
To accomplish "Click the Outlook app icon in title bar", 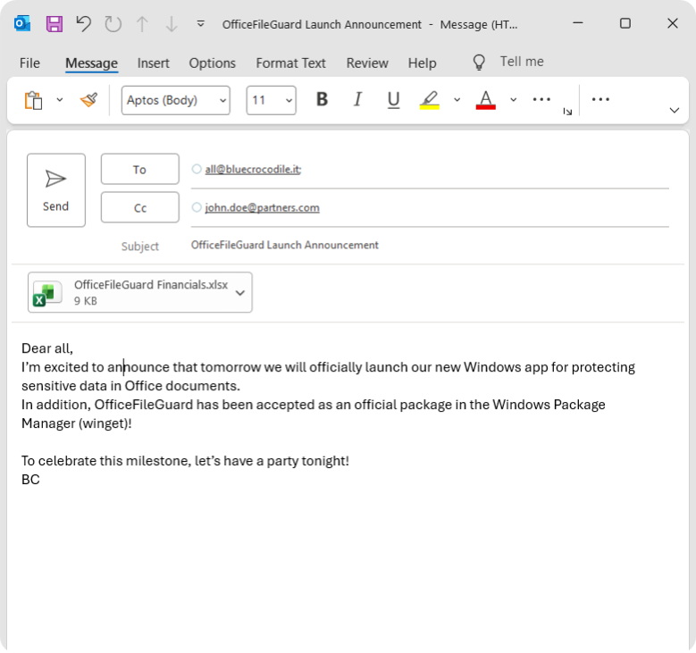I will pyautogui.click(x=21, y=23).
